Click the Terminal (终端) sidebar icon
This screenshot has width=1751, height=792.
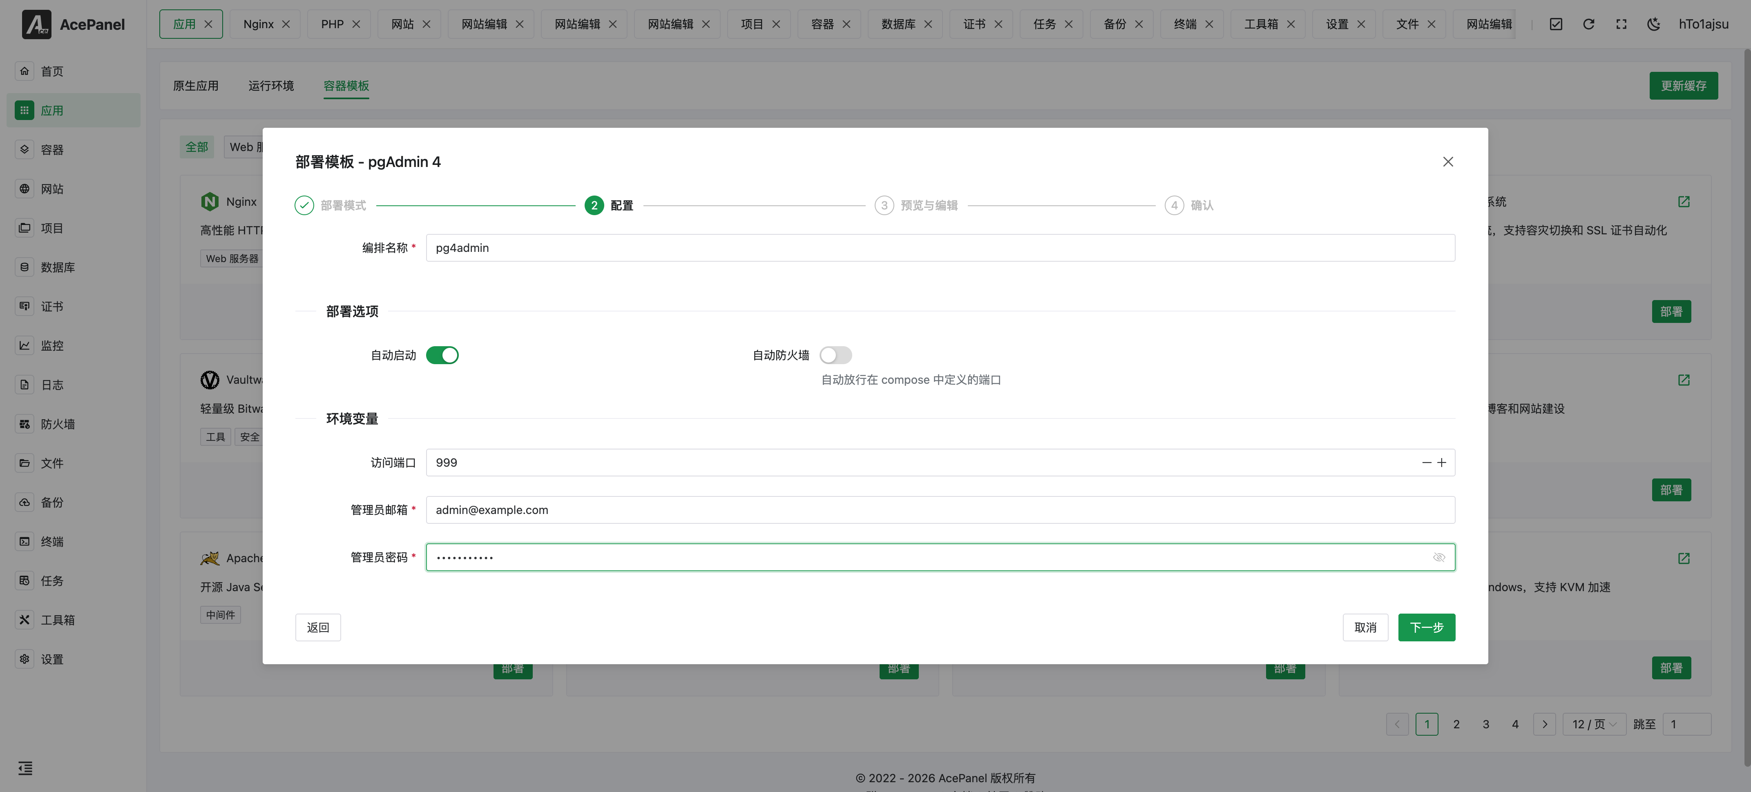(x=25, y=541)
